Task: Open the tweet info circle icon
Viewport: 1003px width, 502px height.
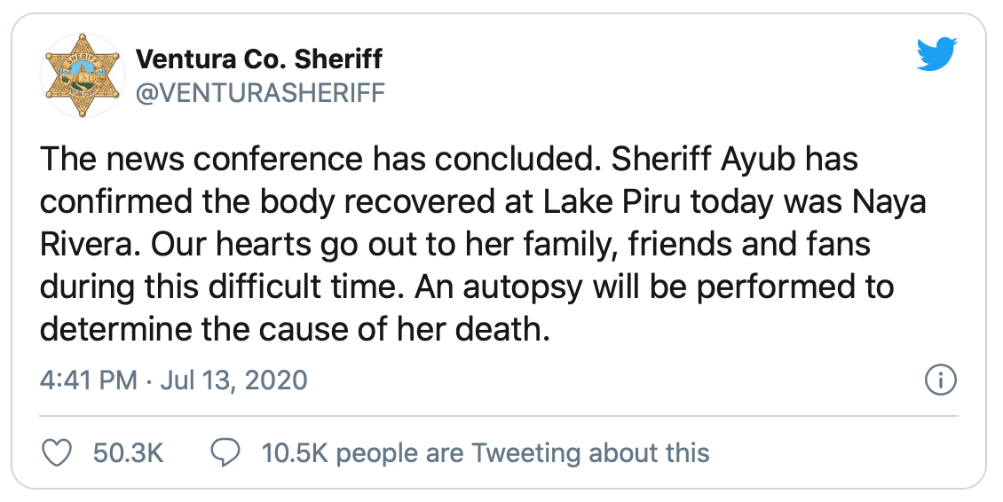Action: [940, 380]
